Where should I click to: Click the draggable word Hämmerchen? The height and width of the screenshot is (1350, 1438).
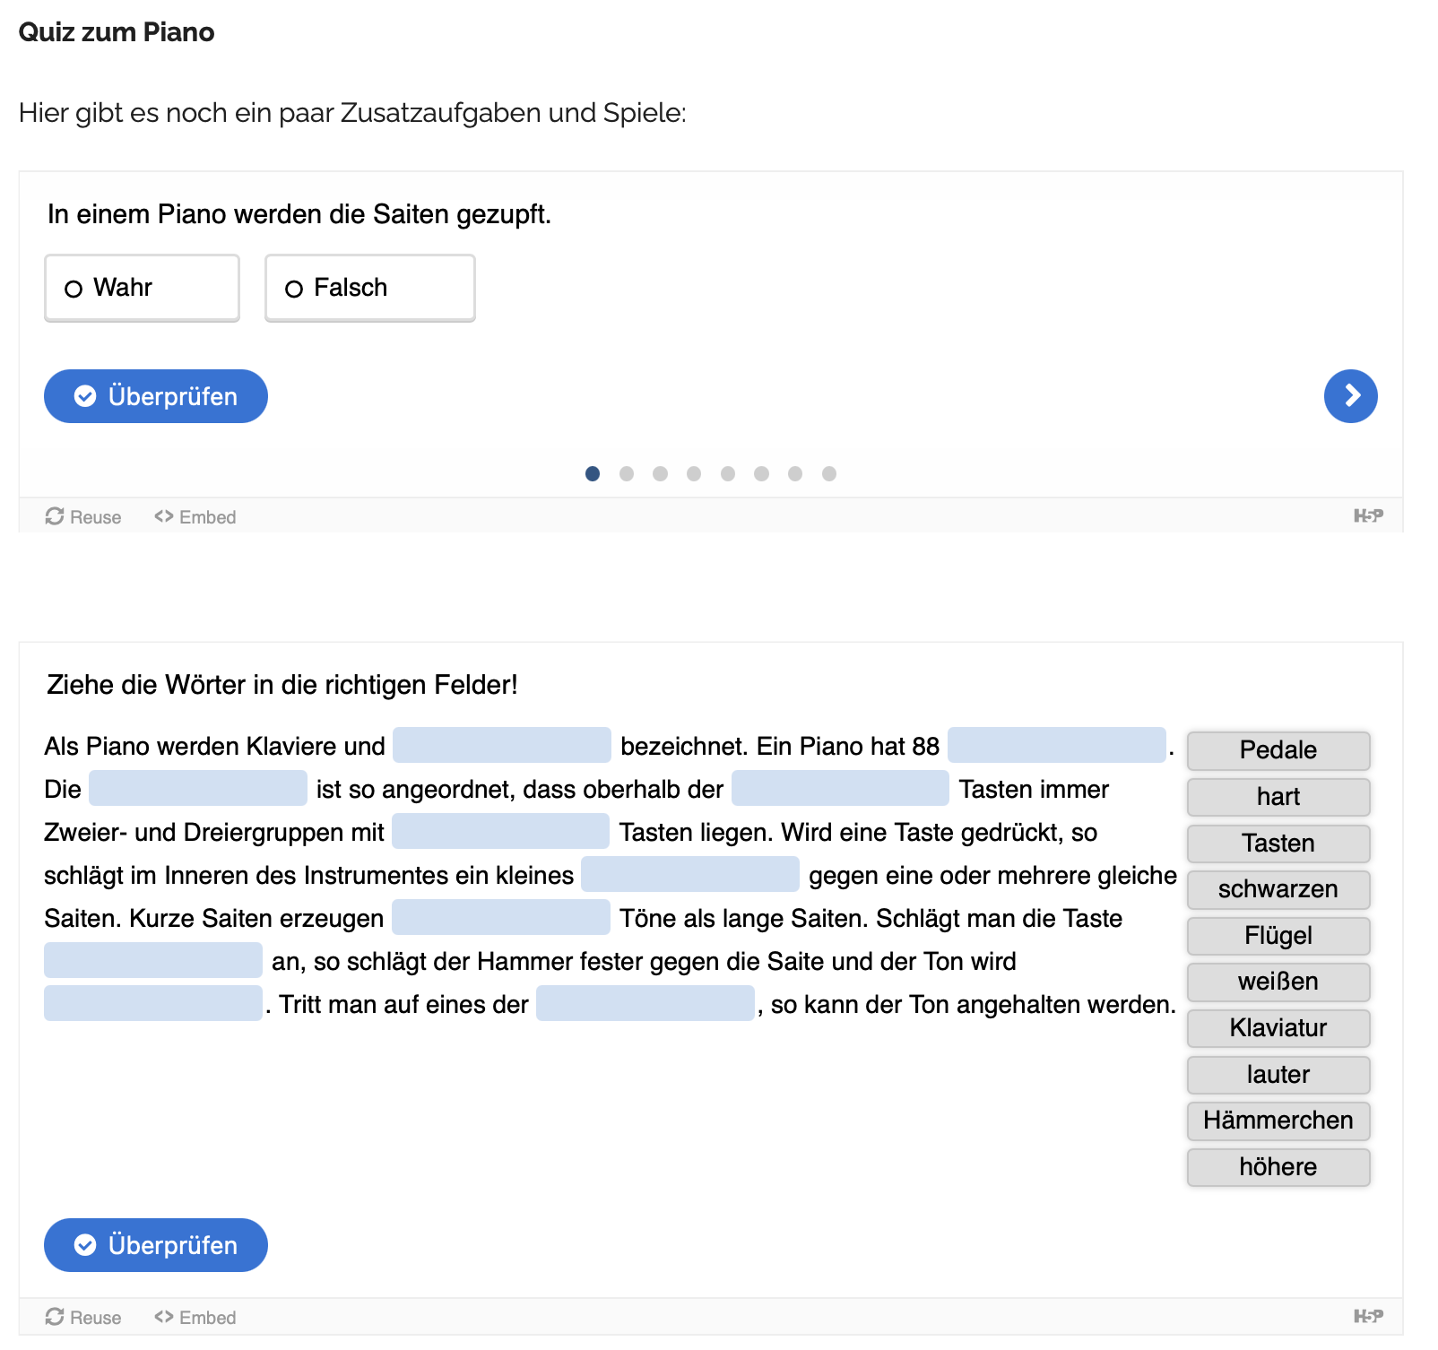pos(1278,1121)
